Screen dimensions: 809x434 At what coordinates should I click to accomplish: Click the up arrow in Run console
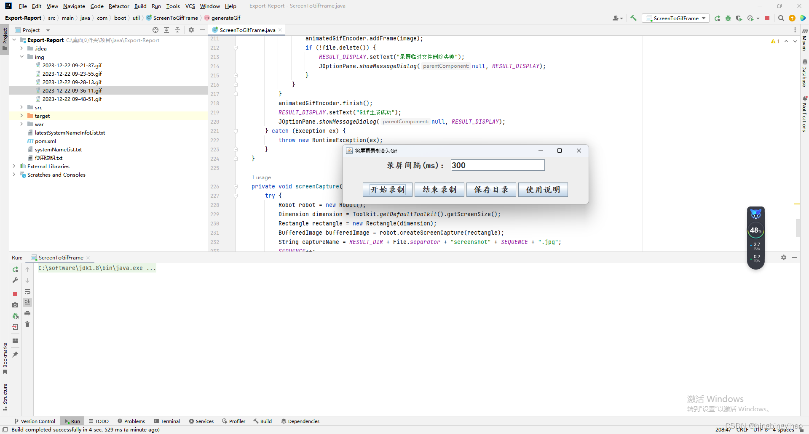[27, 270]
